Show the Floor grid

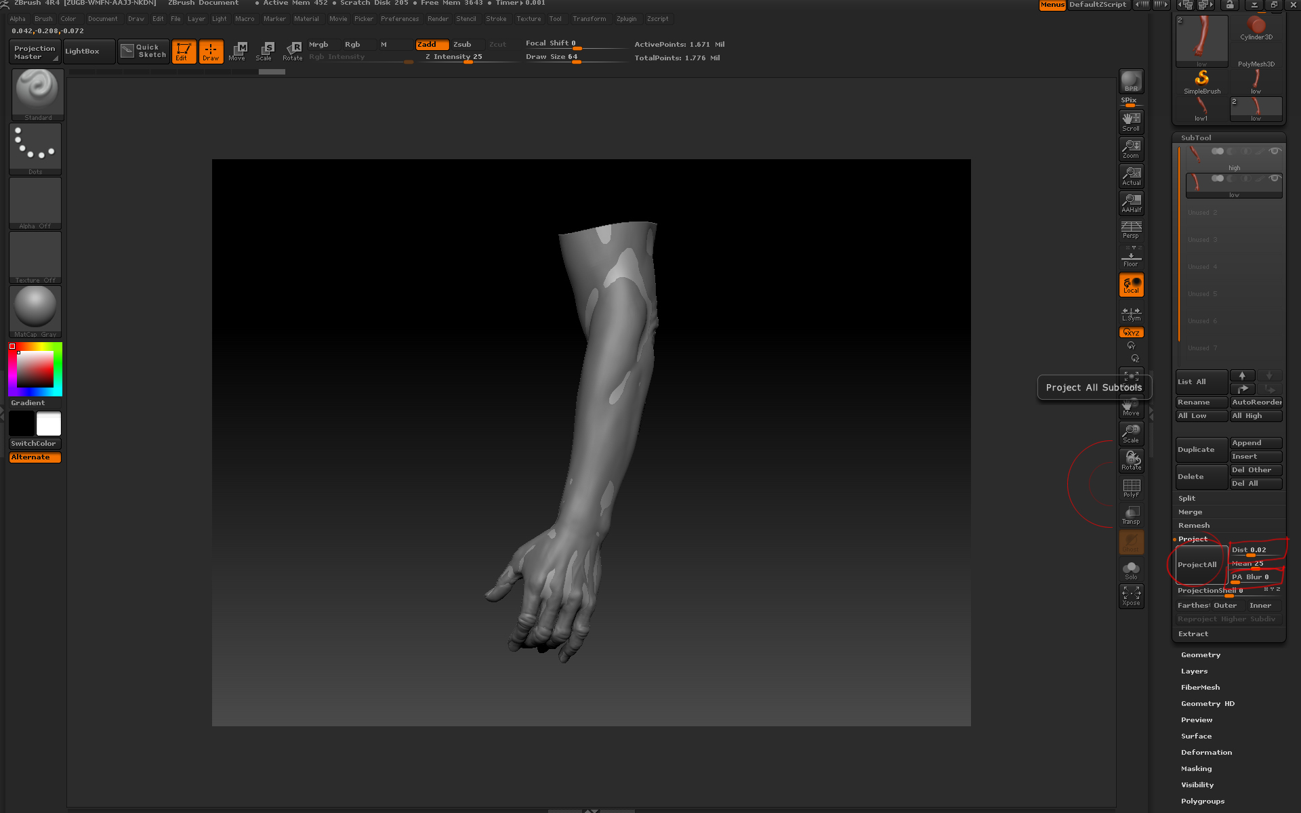[1131, 257]
